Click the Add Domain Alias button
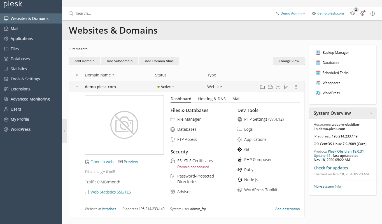The image size is (382, 224). (x=159, y=61)
